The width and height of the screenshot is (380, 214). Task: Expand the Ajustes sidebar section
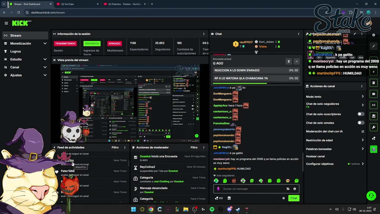click(45, 75)
